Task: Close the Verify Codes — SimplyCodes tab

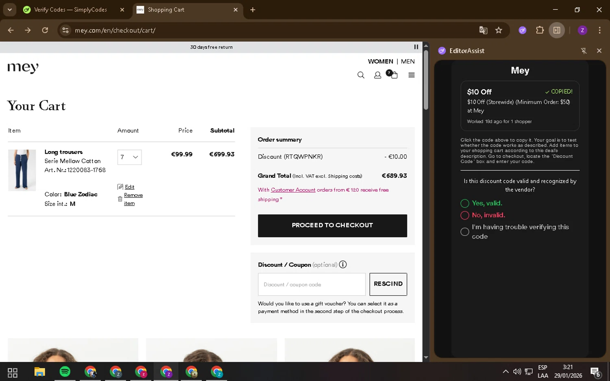Action: [x=122, y=10]
